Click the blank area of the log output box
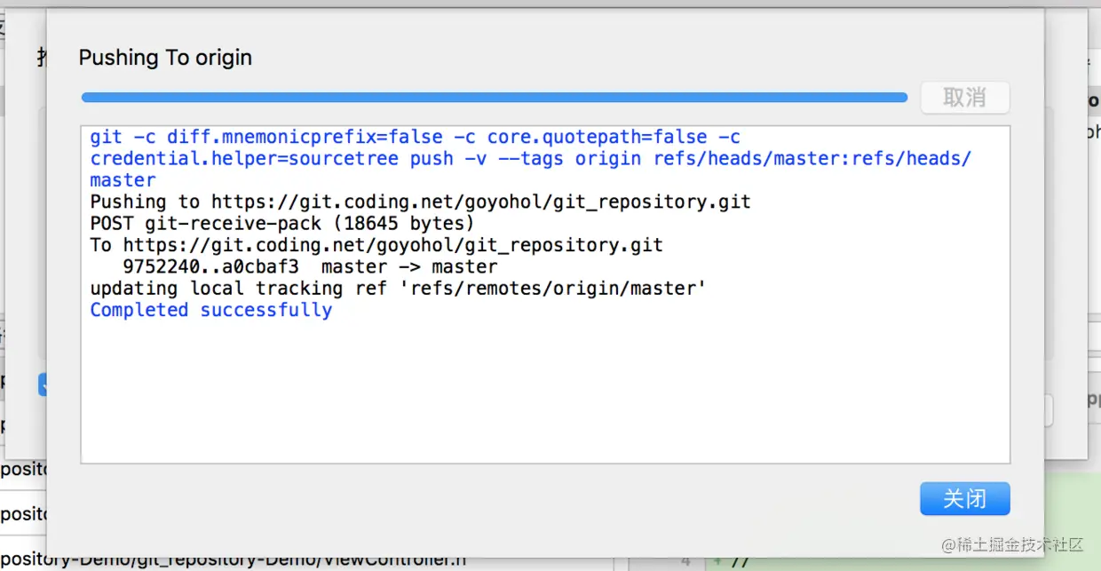The height and width of the screenshot is (571, 1101). click(545, 391)
